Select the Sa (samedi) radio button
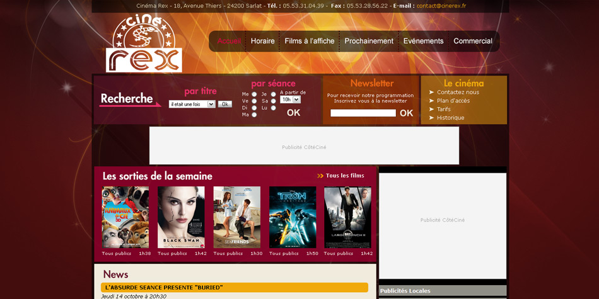The height and width of the screenshot is (299, 599). click(273, 101)
